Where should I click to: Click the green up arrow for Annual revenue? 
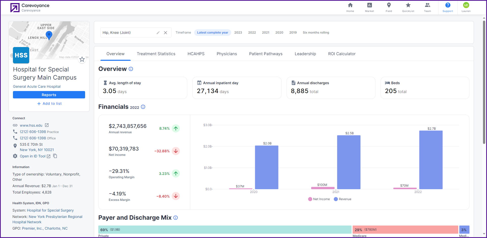(176, 128)
